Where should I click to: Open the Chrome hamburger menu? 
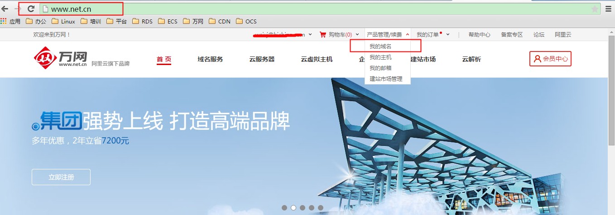point(609,9)
